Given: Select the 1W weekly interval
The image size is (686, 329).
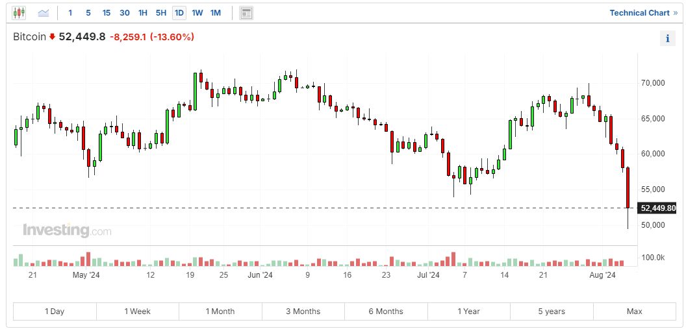Looking at the screenshot, I should [197, 13].
